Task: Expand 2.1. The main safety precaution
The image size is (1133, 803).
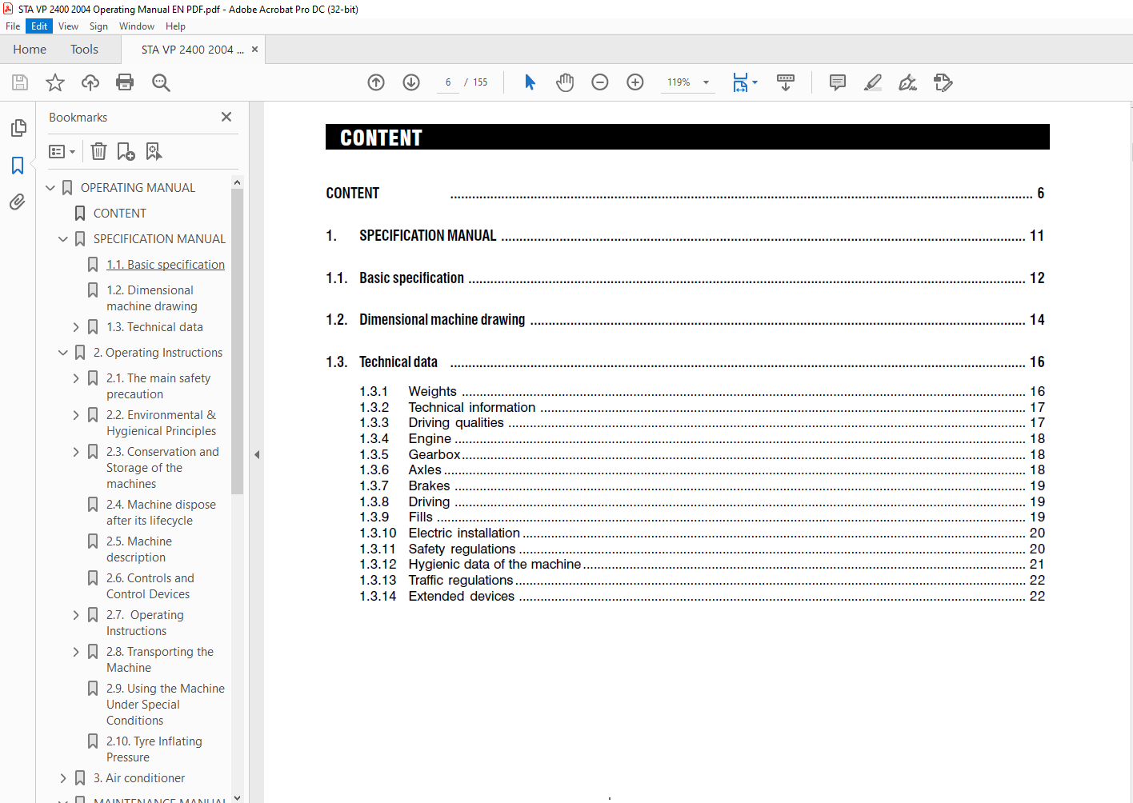Action: coord(76,378)
